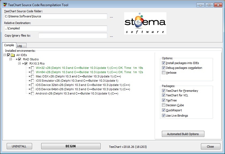Collapse the All IDEs tree node
The height and width of the screenshot is (154, 225).
[5, 55]
